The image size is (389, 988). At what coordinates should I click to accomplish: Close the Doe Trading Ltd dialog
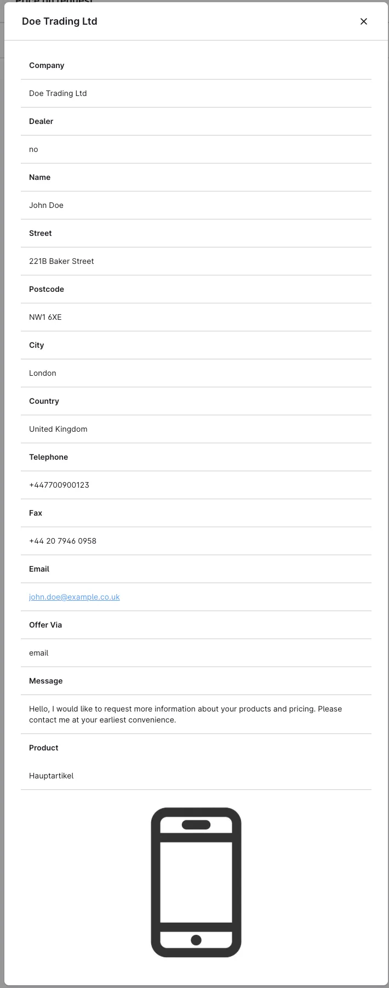(363, 21)
